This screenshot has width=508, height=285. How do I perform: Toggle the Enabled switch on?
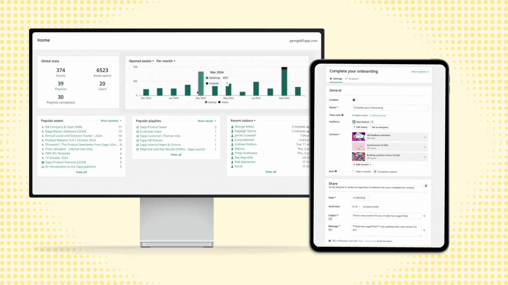pyautogui.click(x=355, y=100)
